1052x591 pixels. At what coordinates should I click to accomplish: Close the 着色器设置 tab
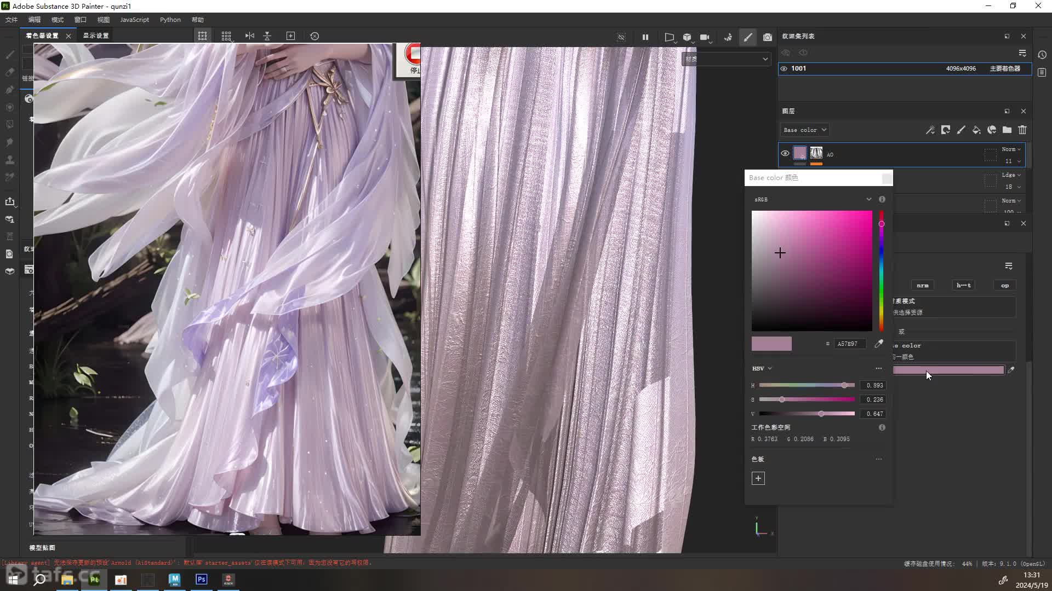(68, 36)
